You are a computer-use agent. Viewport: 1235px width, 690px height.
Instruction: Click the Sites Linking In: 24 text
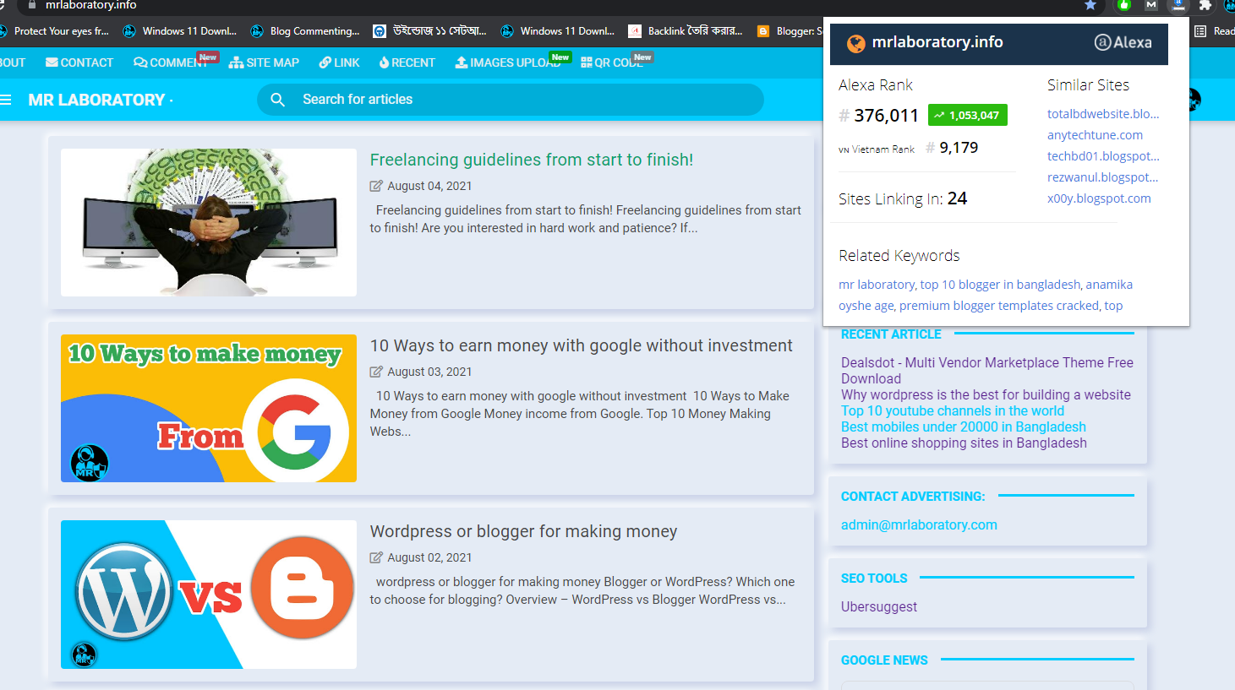tap(903, 198)
